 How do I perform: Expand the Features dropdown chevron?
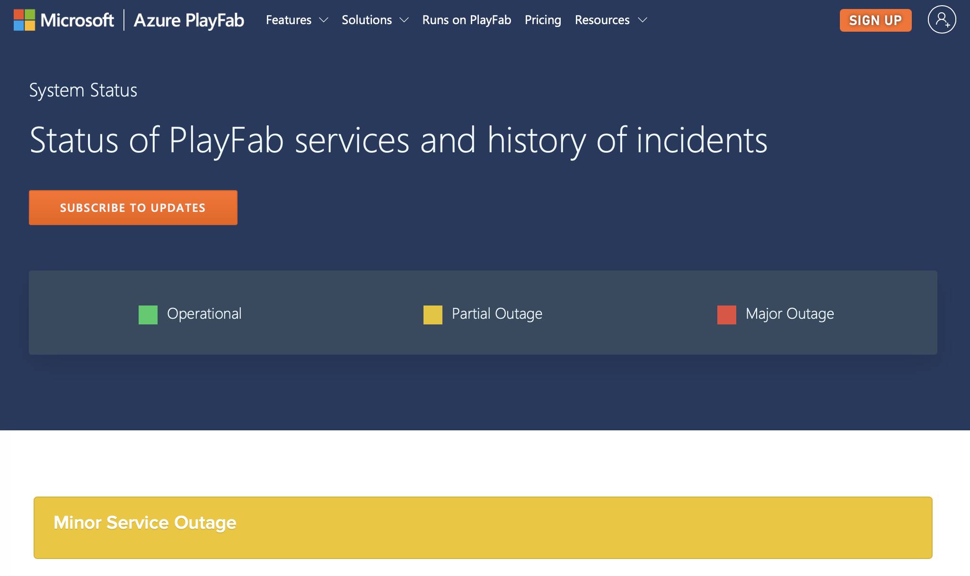(x=324, y=20)
